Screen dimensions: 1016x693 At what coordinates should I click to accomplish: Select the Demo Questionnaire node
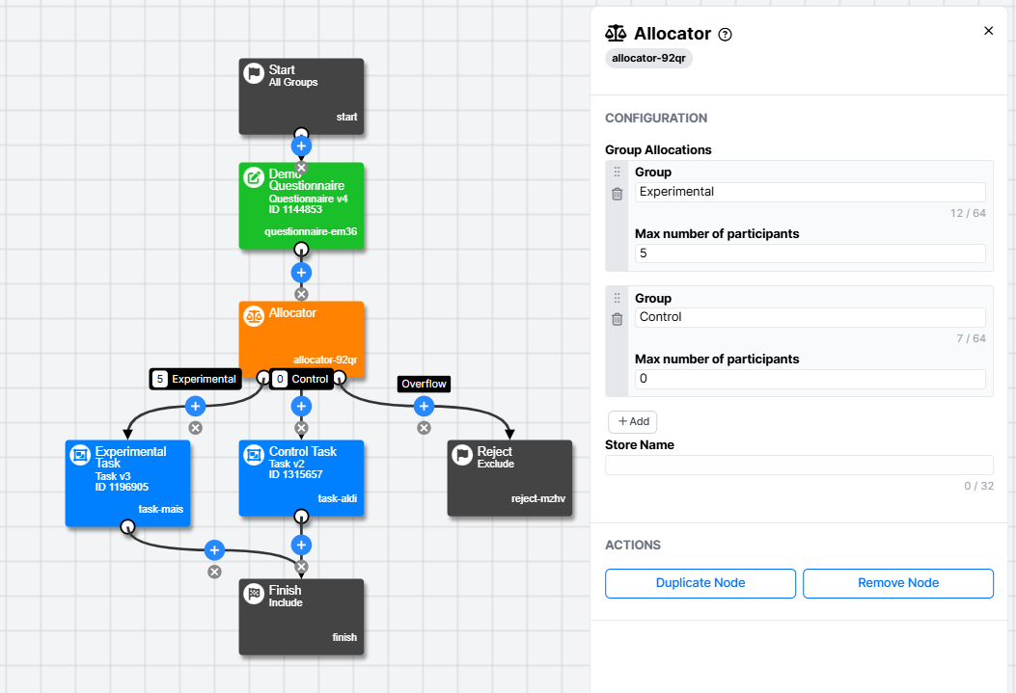click(301, 205)
